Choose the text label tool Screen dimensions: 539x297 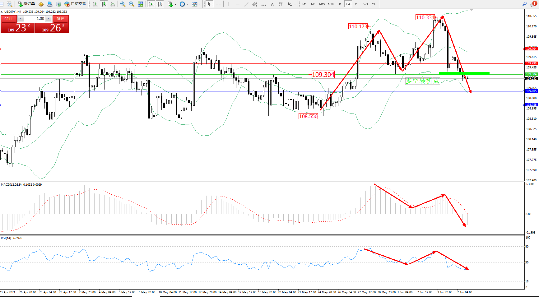point(281,4)
